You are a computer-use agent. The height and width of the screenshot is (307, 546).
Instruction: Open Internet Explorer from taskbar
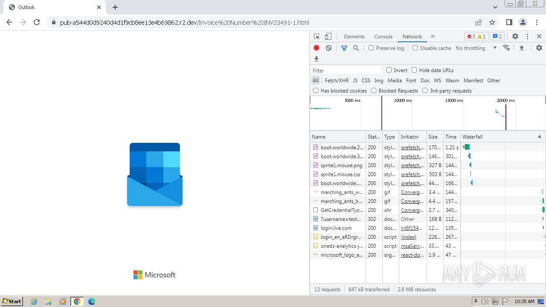(x=34, y=301)
